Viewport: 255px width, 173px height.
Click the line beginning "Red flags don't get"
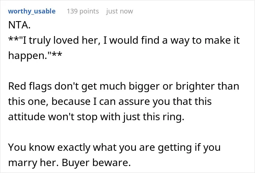(x=123, y=86)
